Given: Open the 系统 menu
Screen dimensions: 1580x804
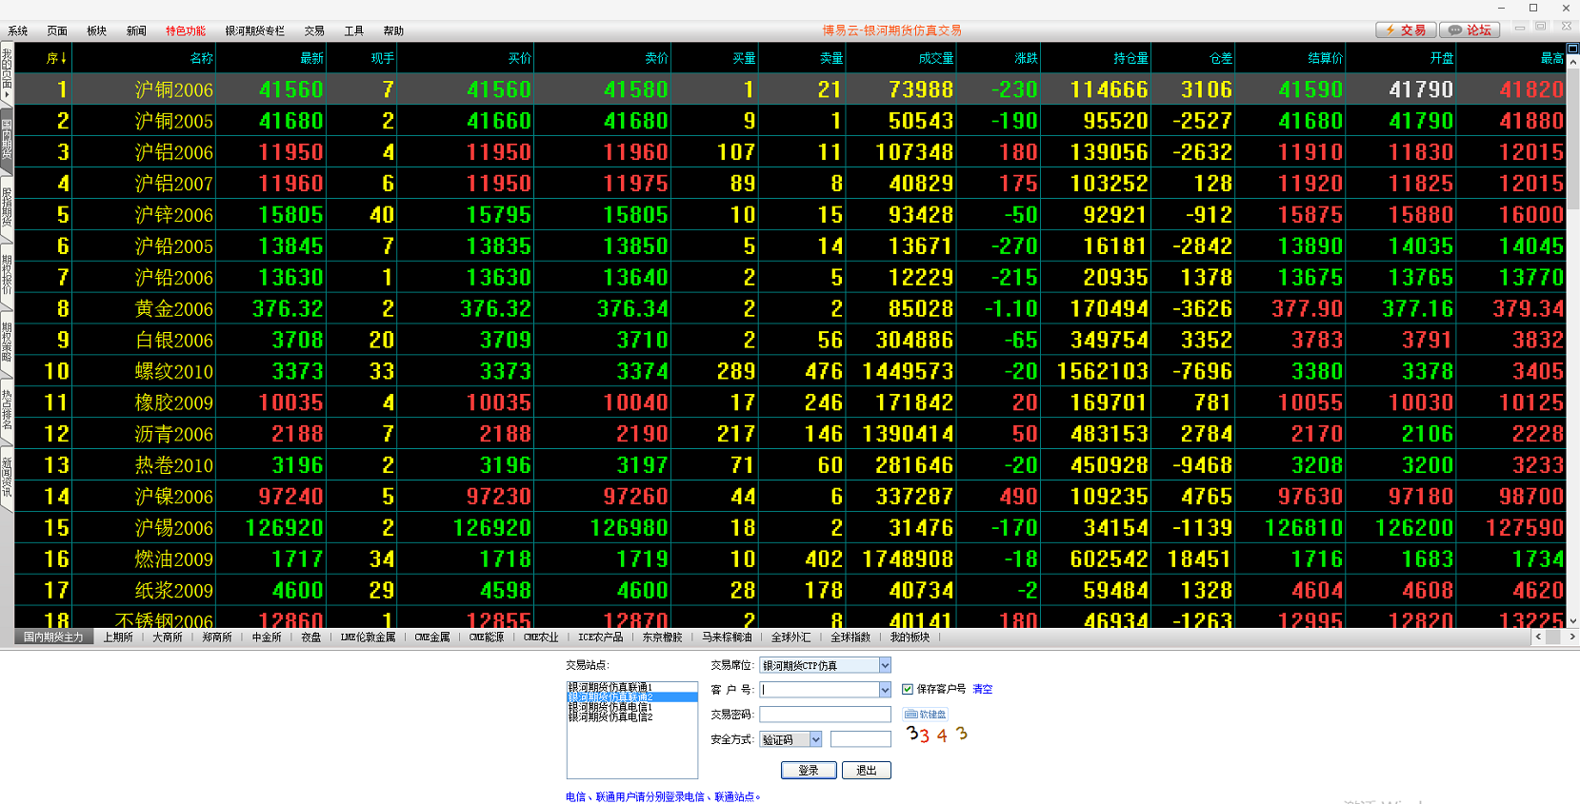Looking at the screenshot, I should tap(18, 31).
